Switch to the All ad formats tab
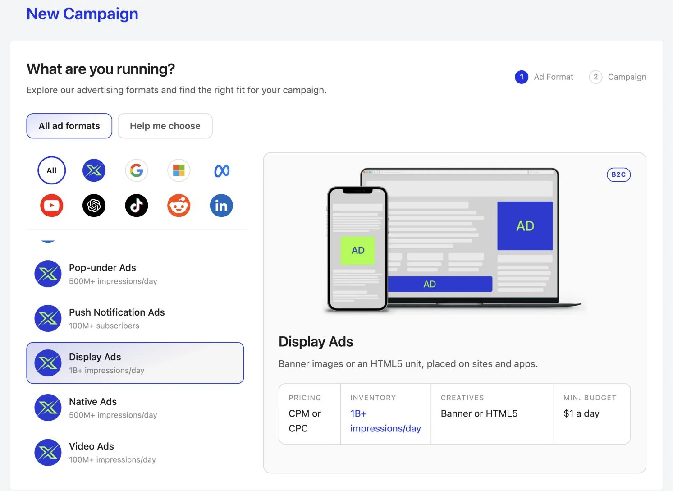Image resolution: width=673 pixels, height=491 pixels. pyautogui.click(x=69, y=126)
